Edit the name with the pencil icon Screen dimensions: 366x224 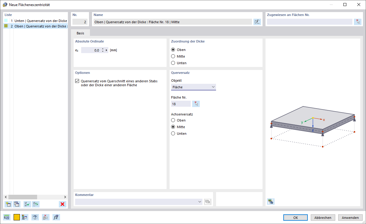pos(257,22)
